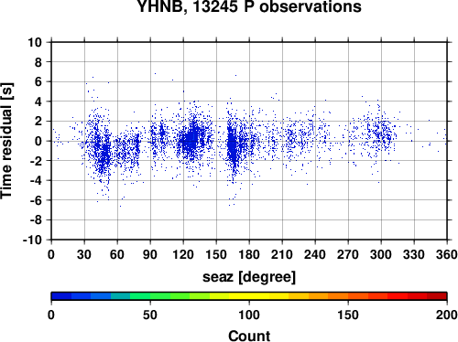This screenshot has height=342, width=458.
Task: Click the x-axis tick label 180
Action: coord(249,254)
